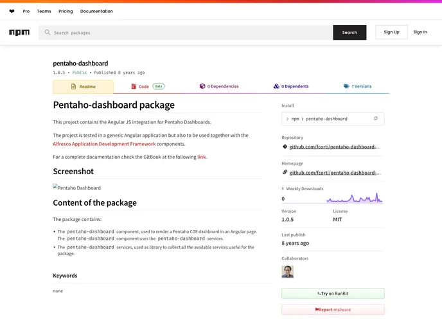Click the Weekly Downloads count 0

coord(283,199)
